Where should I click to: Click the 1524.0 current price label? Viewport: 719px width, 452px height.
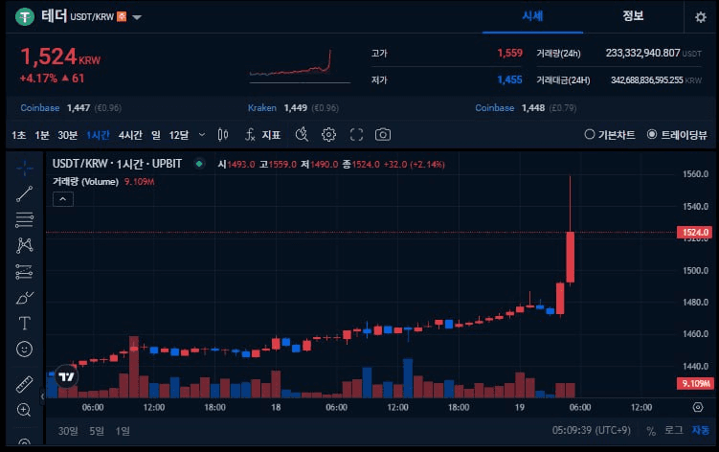695,232
